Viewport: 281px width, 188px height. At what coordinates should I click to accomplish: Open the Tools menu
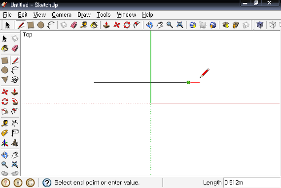point(104,15)
